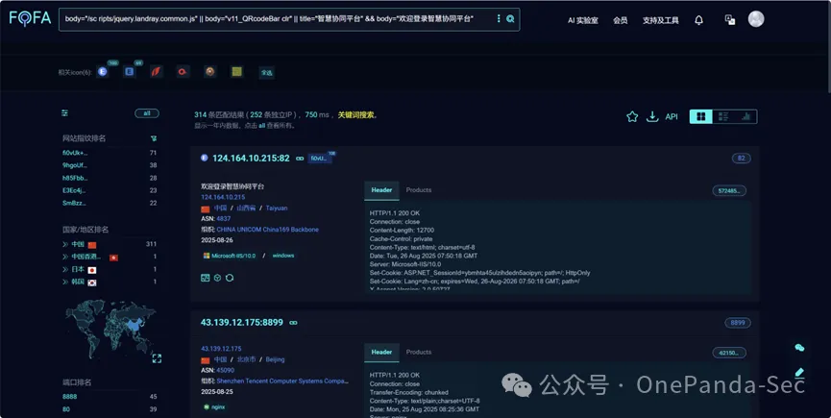Screen dimensions: 831x418
Task: Click the fullscreen icon under the world map
Action: point(157,358)
